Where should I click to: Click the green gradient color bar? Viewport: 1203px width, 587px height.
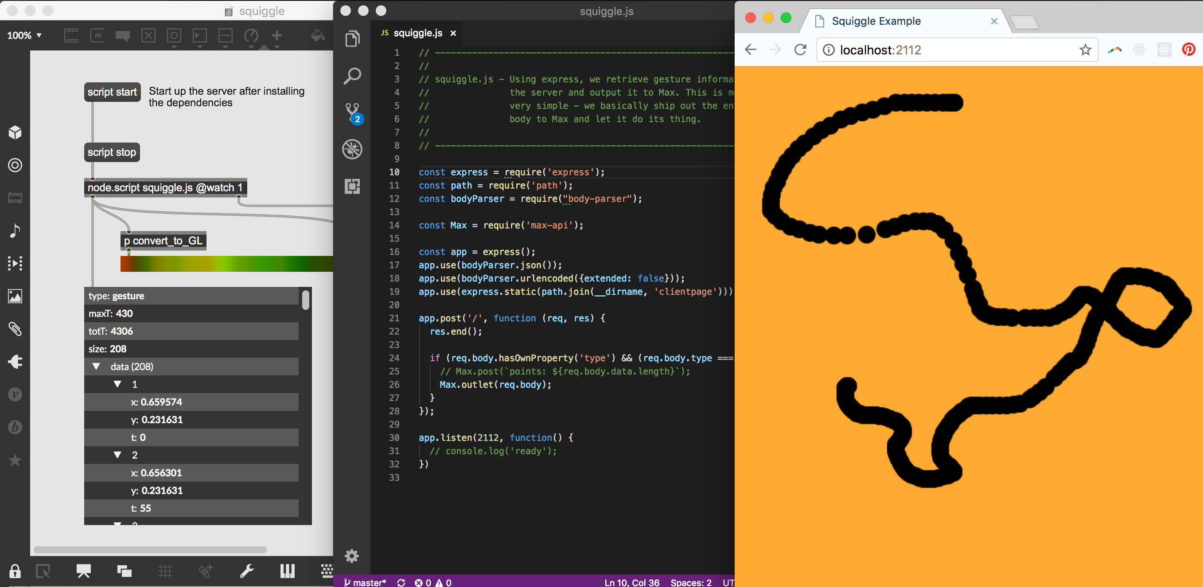pos(226,264)
